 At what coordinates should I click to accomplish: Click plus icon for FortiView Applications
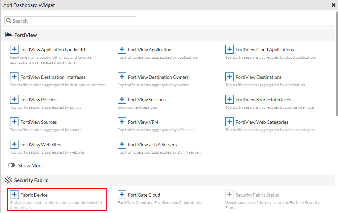pos(122,50)
